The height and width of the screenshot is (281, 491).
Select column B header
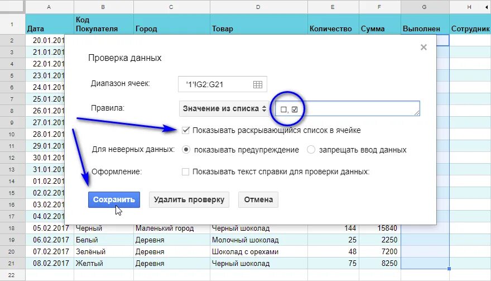(x=104, y=7)
